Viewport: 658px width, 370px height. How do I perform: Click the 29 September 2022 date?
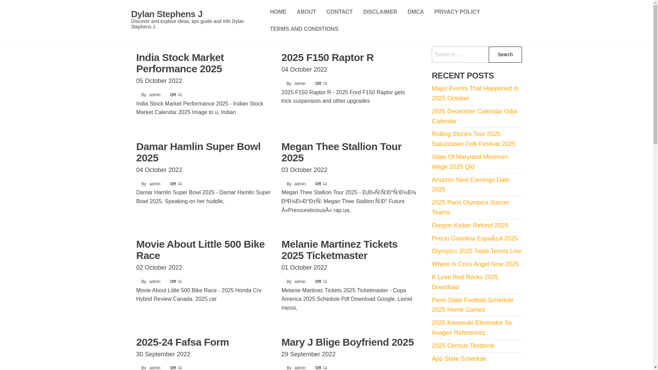pos(308,354)
